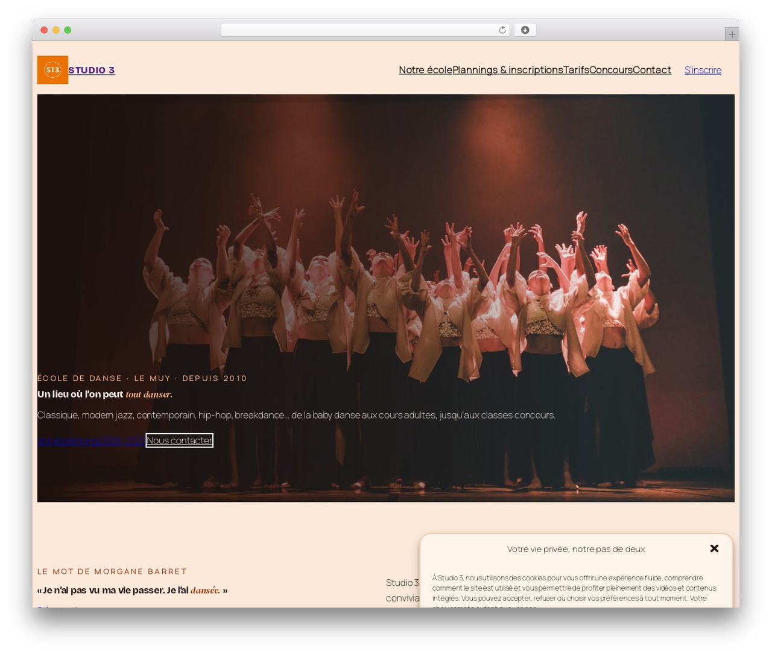Click the heading "Un lieu où l'on peut tout danser."

click(x=105, y=395)
